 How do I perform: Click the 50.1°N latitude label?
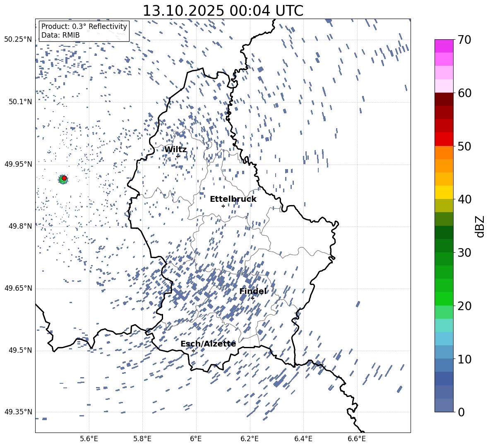20,102
